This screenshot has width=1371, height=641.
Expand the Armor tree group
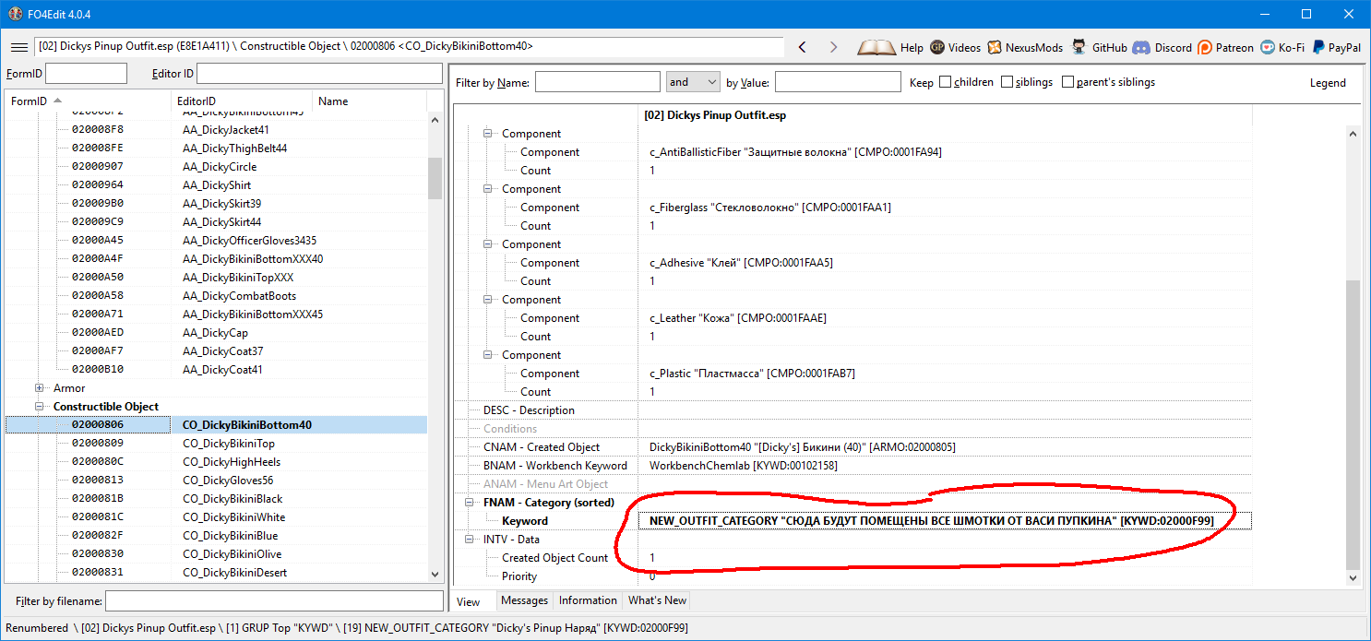tap(40, 388)
